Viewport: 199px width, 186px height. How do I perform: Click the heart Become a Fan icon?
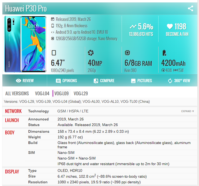[170, 26]
